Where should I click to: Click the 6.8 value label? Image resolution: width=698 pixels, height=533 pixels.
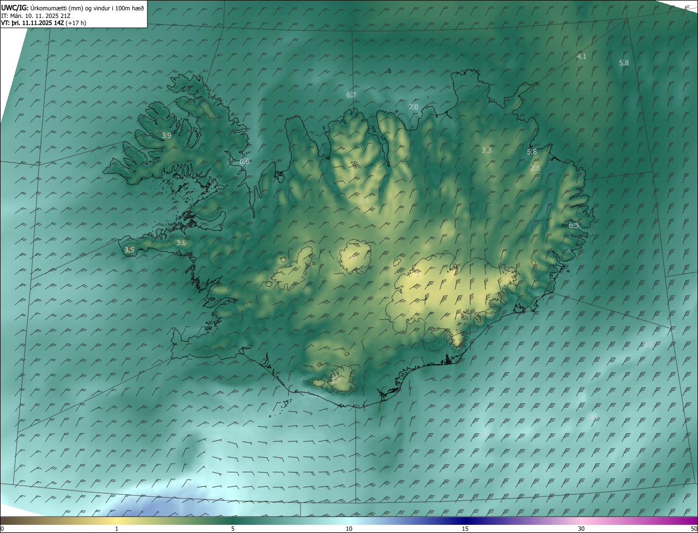(x=244, y=162)
